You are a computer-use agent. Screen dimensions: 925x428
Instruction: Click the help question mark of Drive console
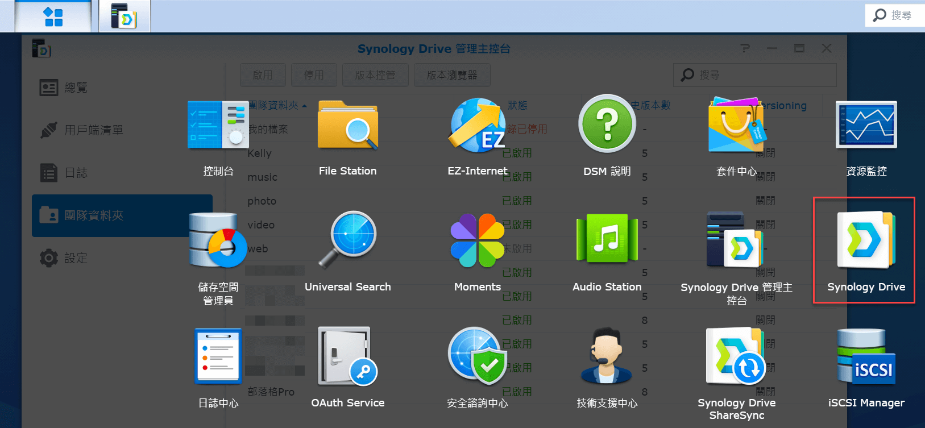(745, 49)
